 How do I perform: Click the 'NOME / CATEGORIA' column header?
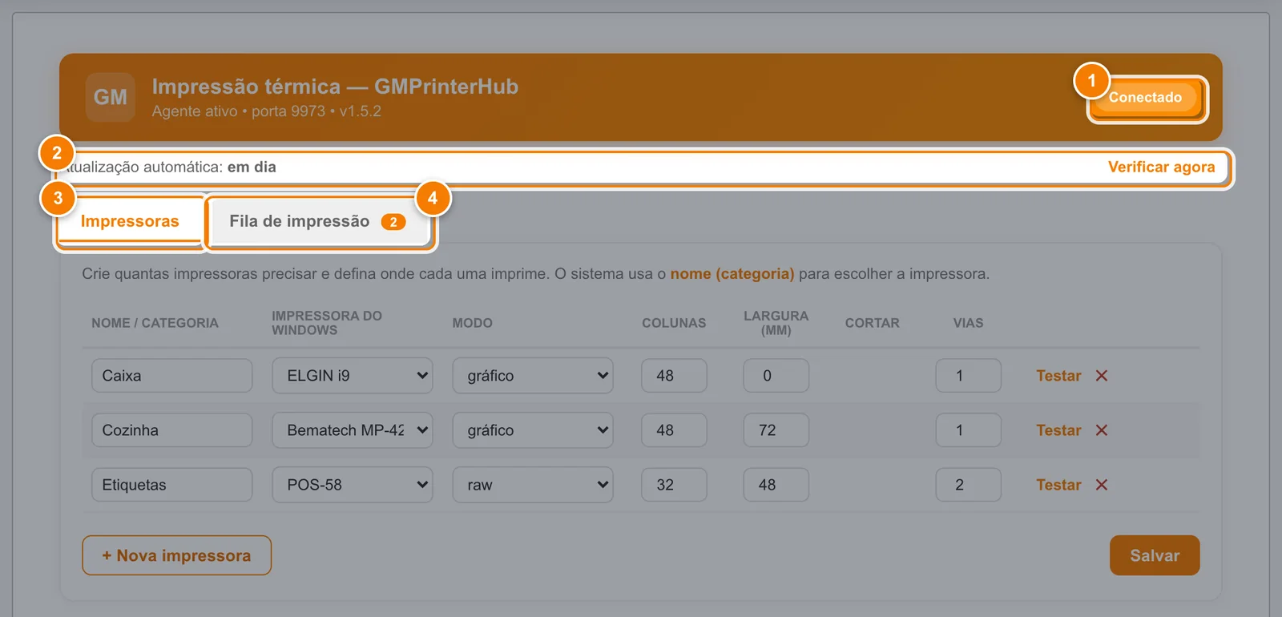(x=155, y=323)
